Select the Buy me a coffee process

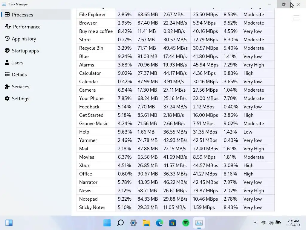[x=175, y=31]
